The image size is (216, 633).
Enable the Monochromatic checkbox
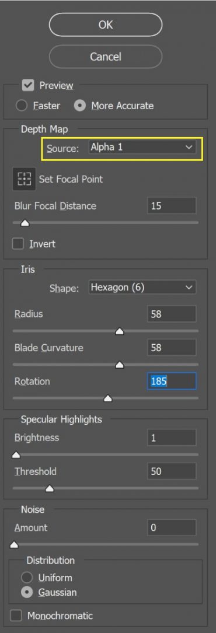[16, 615]
